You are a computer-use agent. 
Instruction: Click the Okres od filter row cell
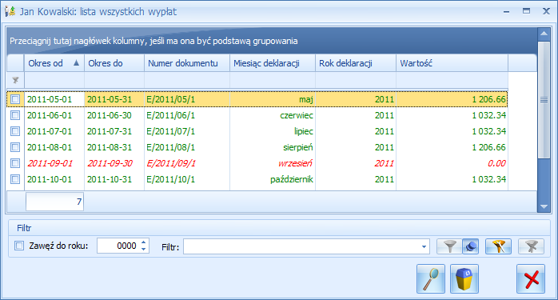tap(54, 80)
